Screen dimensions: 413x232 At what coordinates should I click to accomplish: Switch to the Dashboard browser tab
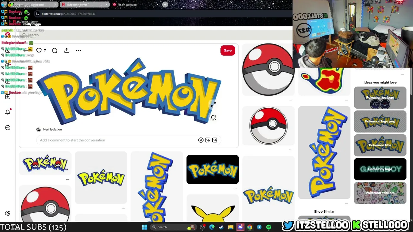pyautogui.click(x=33, y=5)
